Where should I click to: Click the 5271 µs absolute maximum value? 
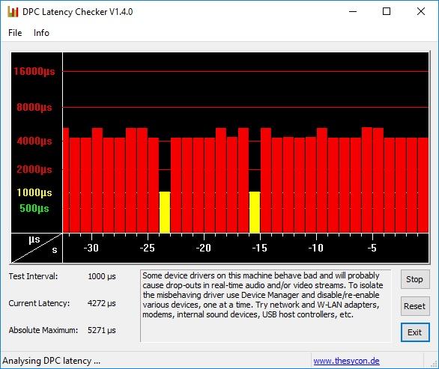tap(102, 330)
